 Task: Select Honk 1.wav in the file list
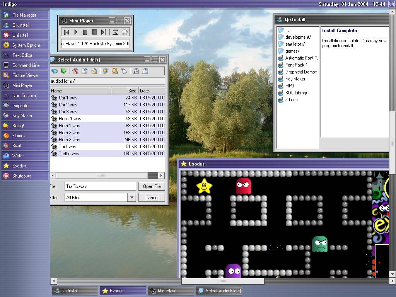pos(70,119)
